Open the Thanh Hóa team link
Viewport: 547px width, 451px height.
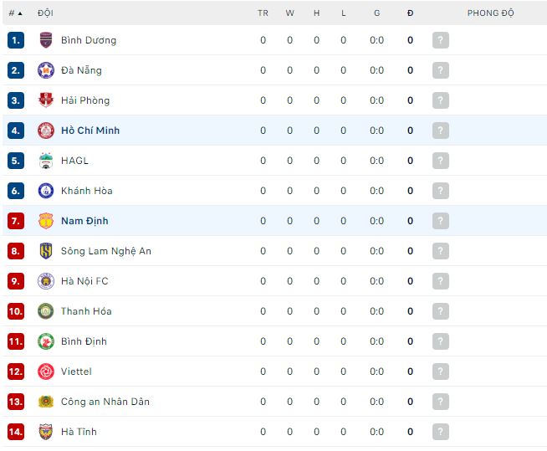click(86, 311)
